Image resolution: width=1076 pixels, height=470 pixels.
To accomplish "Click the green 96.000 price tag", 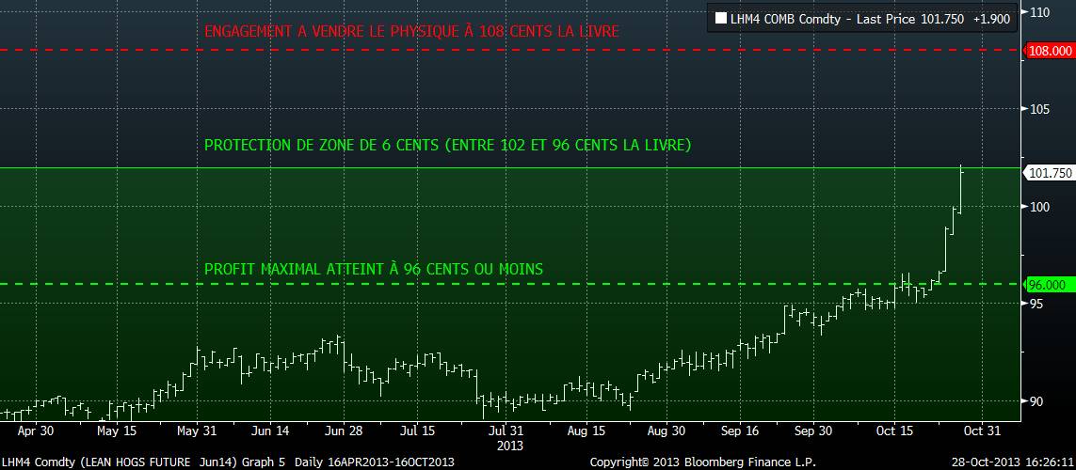I will tap(1049, 284).
